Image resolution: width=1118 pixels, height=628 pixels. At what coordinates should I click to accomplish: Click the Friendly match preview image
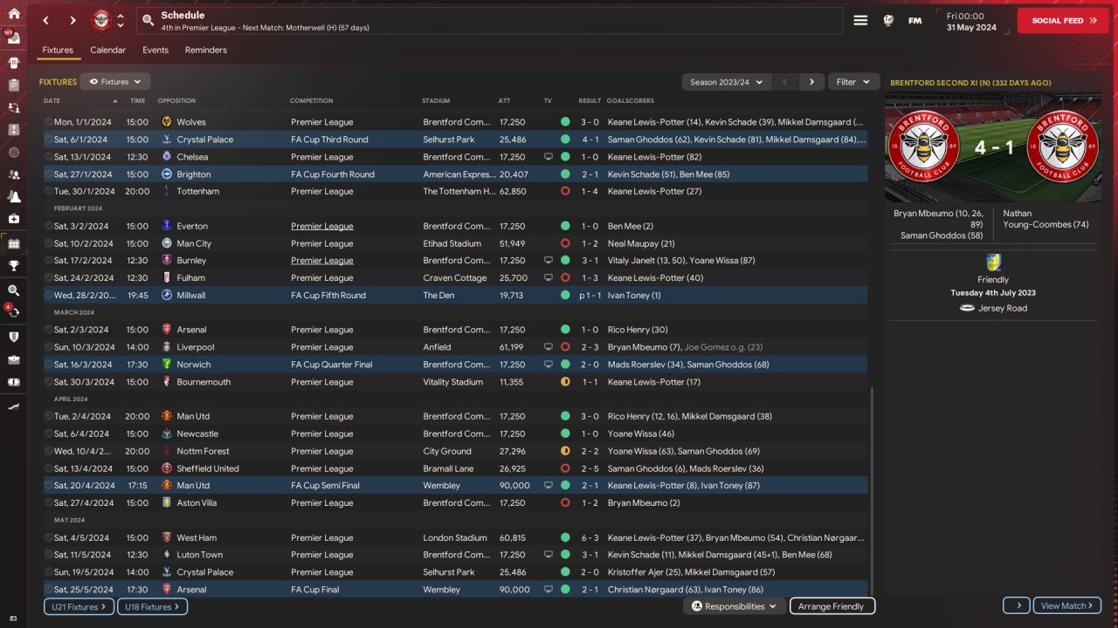(993, 147)
